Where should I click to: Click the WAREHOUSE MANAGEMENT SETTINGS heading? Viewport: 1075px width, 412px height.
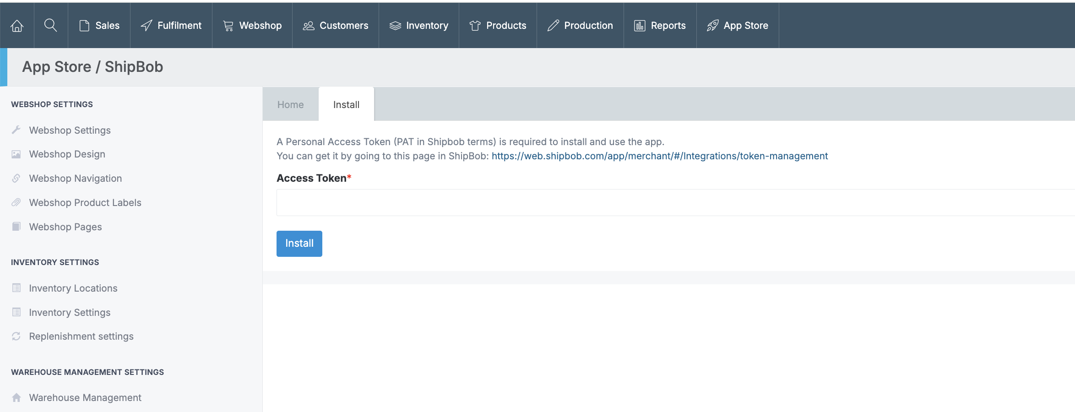pos(87,372)
